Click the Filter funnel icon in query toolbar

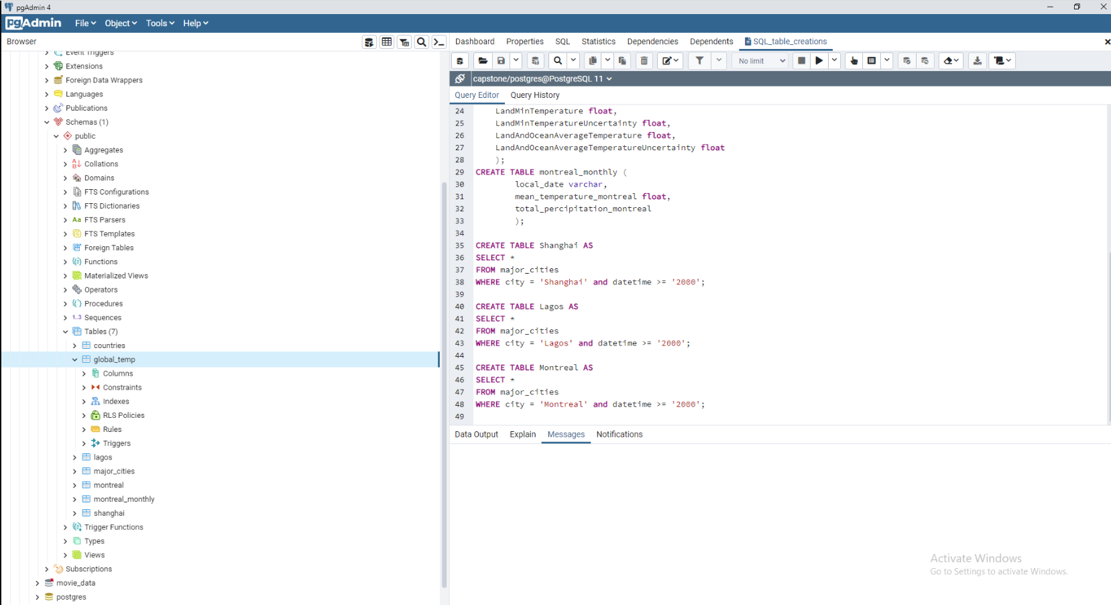pyautogui.click(x=699, y=61)
